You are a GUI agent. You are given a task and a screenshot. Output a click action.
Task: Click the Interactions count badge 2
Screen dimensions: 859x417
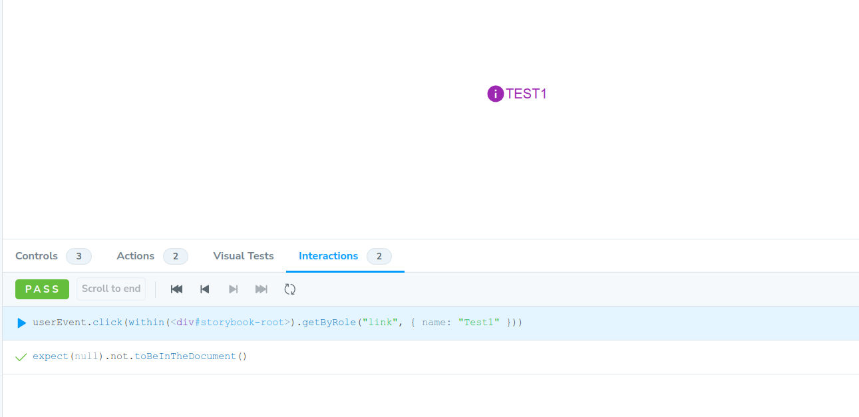[x=379, y=256]
